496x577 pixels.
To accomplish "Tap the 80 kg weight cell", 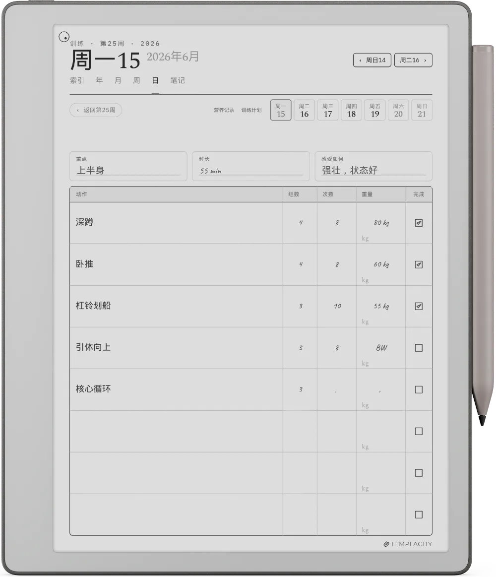I will click(381, 223).
